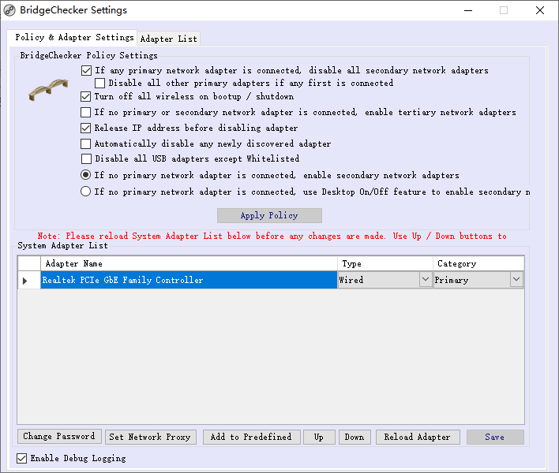This screenshot has width=559, height=473.
Task: Save the adapter settings
Action: point(495,437)
